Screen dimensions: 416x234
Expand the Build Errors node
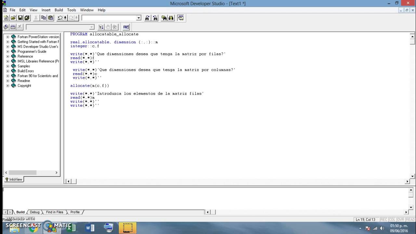coord(8,71)
